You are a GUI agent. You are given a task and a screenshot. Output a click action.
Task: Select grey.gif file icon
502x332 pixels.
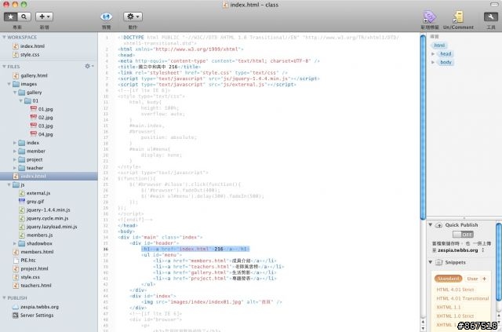[22, 201]
